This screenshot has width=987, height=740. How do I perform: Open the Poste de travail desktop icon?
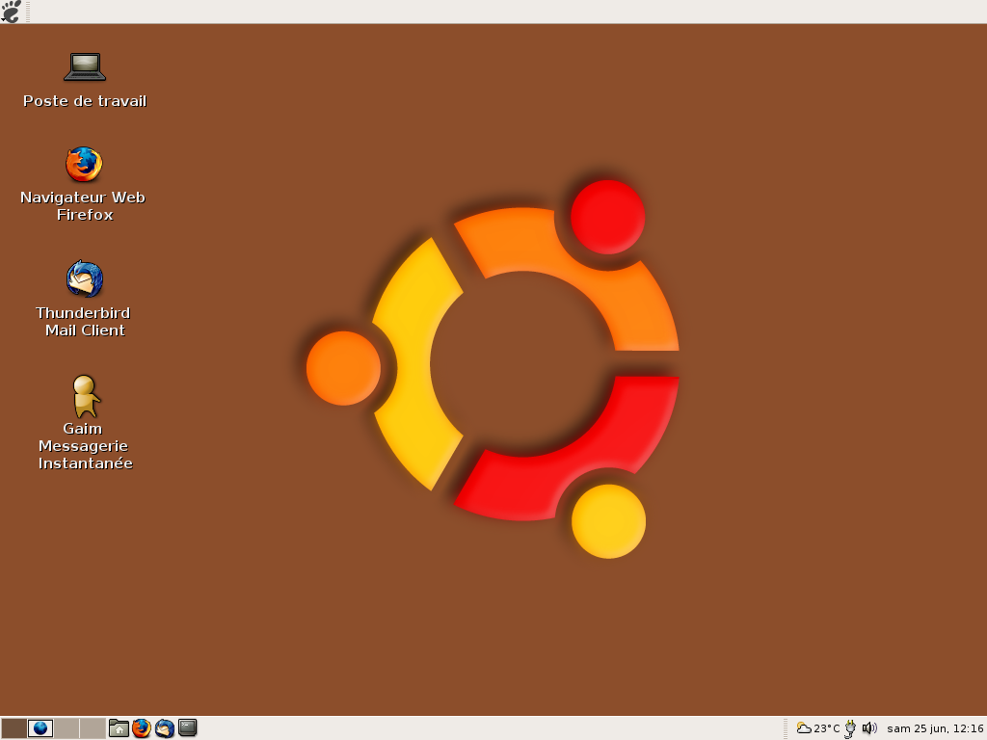85,66
